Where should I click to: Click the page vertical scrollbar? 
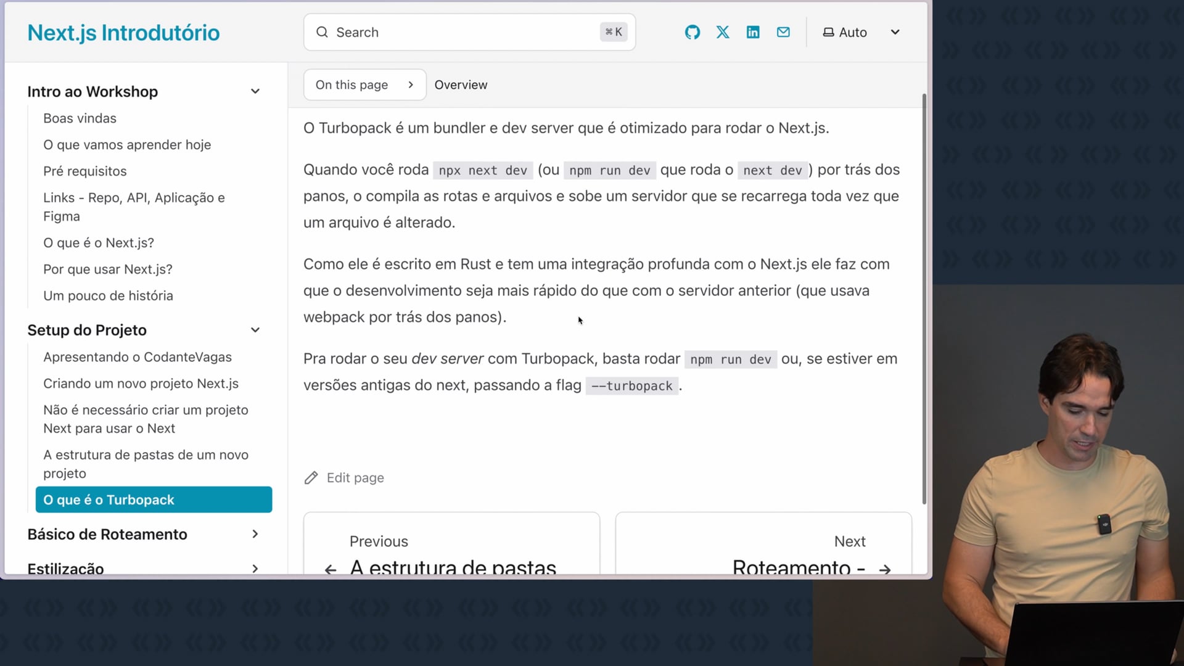coord(924,296)
